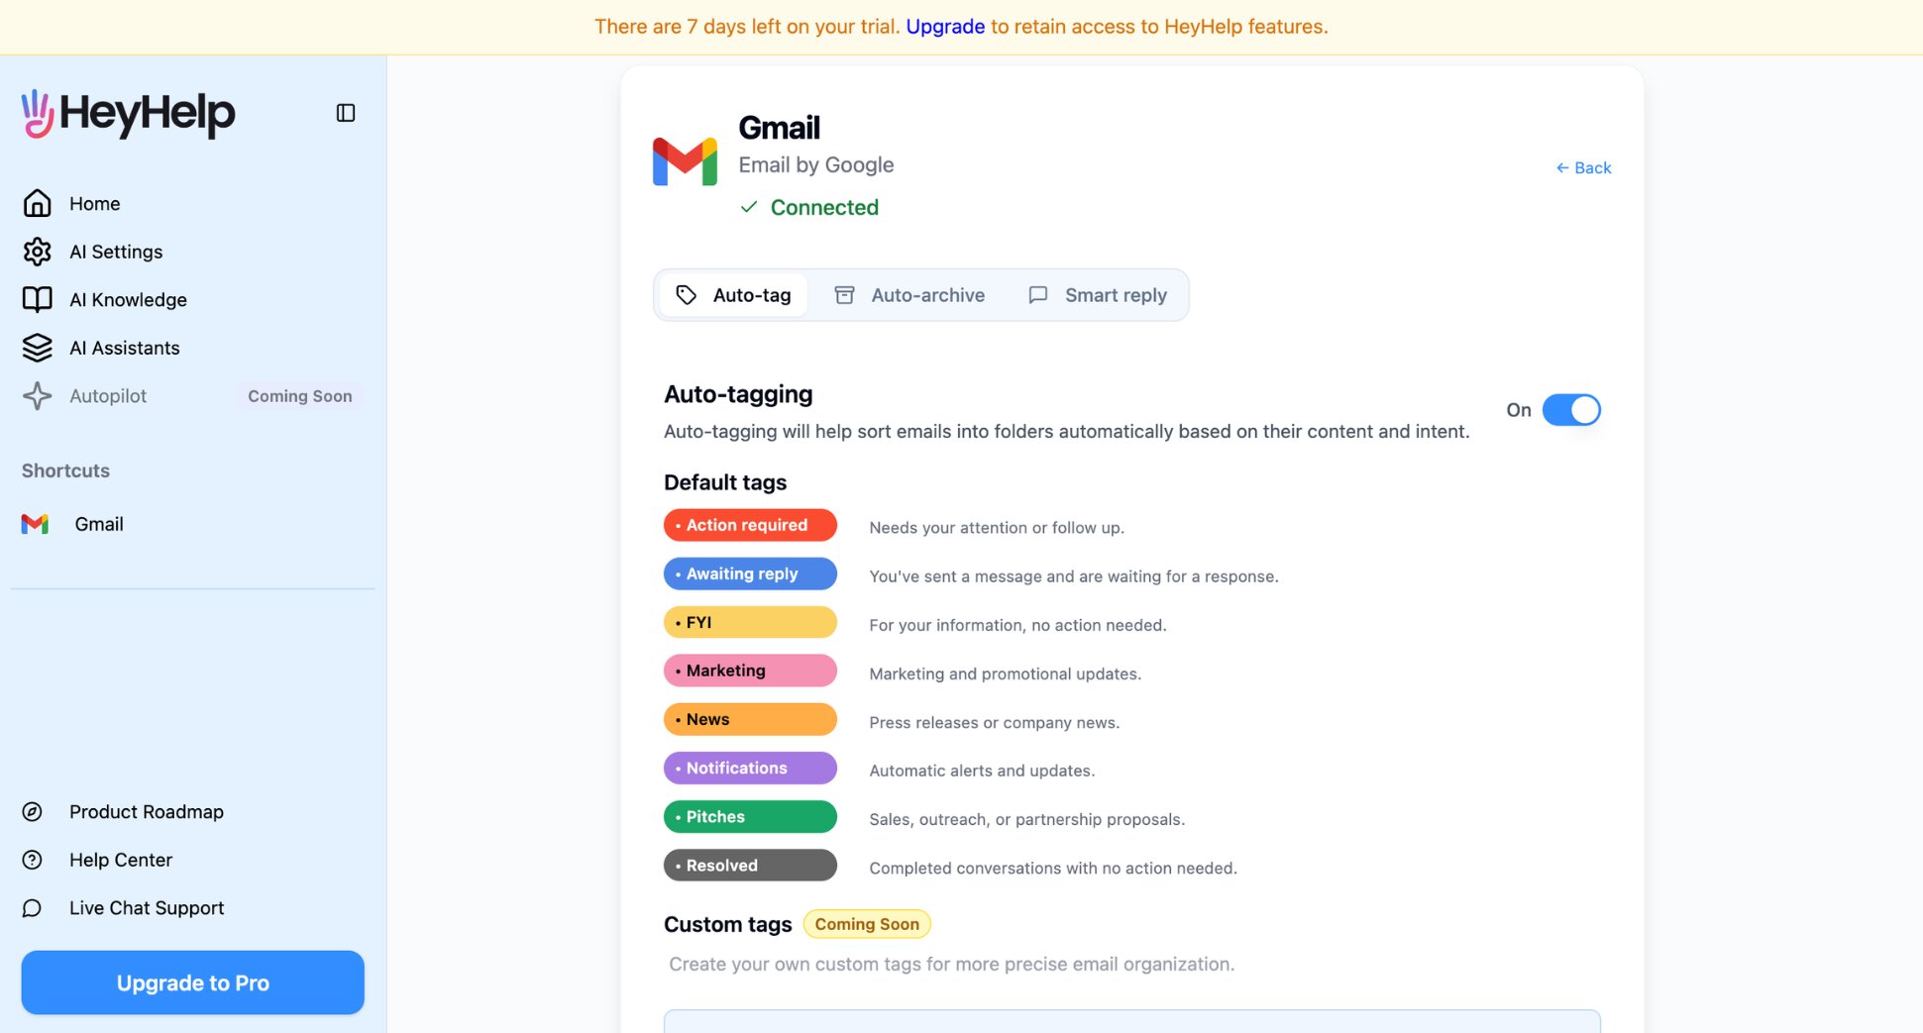Click the Autopilot sparkle icon
Screen dimensions: 1923x1033
37,395
